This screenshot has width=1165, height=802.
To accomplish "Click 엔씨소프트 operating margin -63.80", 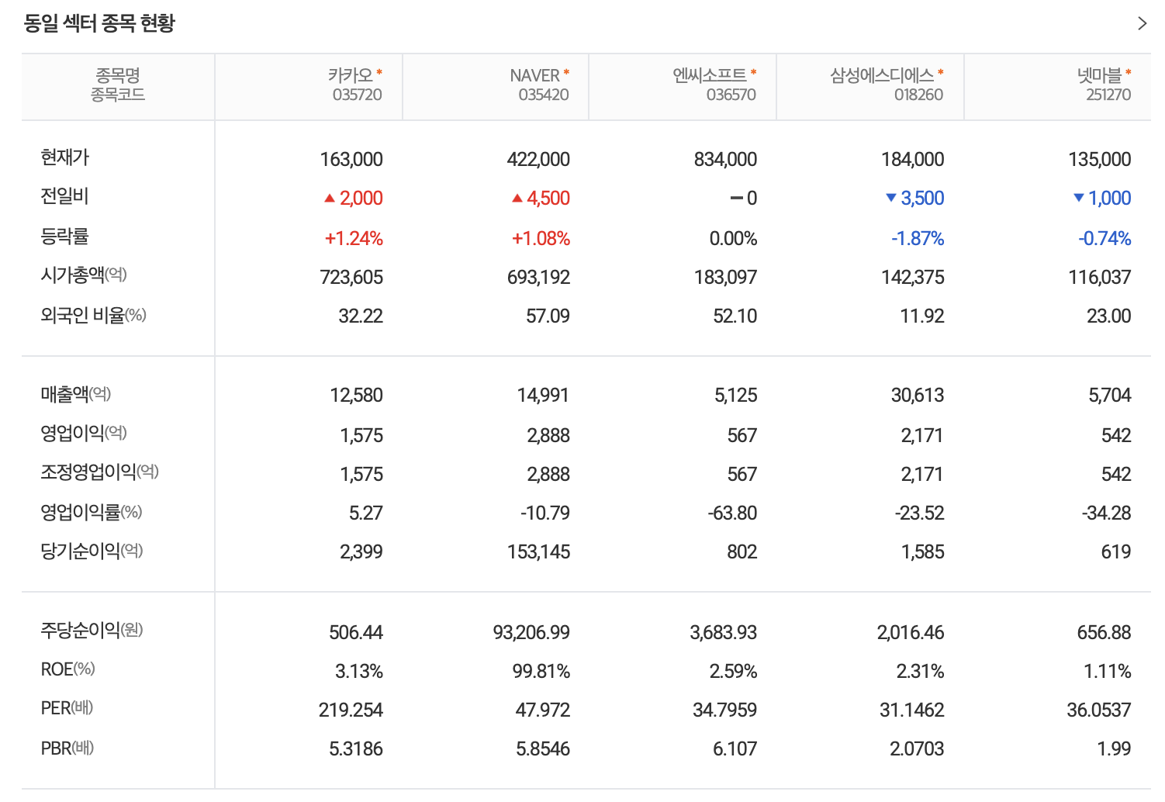I will point(732,513).
